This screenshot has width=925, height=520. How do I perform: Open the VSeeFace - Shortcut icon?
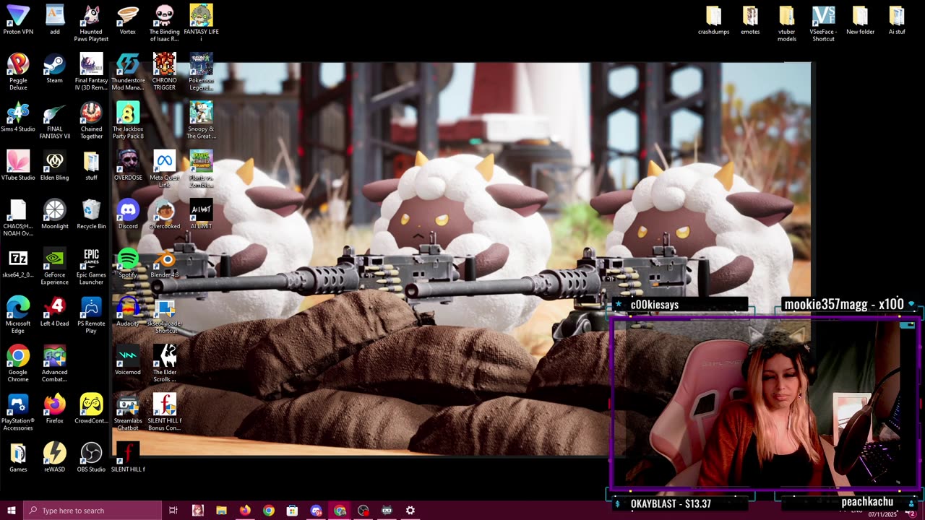pos(823,24)
